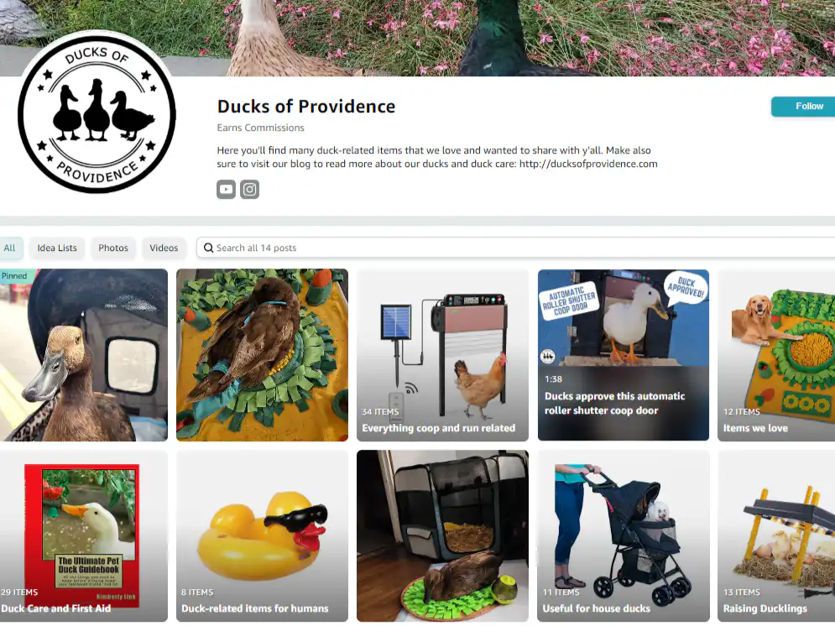Select the All filter tab
The image size is (835, 626).
coord(9,248)
